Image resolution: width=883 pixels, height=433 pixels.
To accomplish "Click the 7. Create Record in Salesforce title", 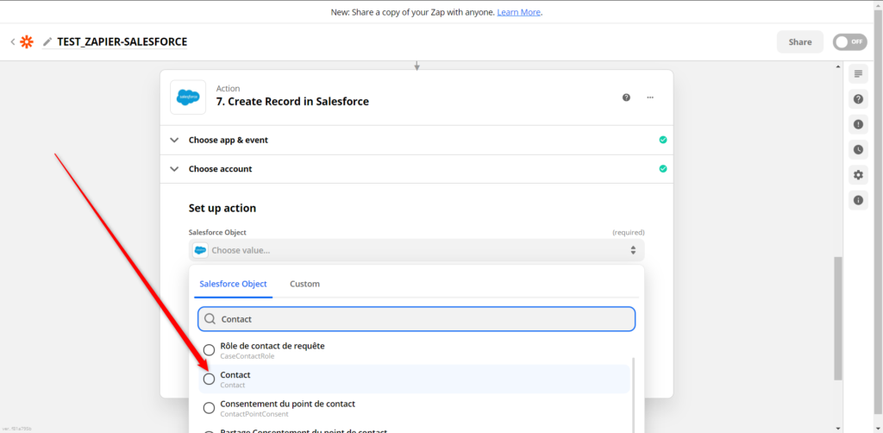I will [x=293, y=102].
